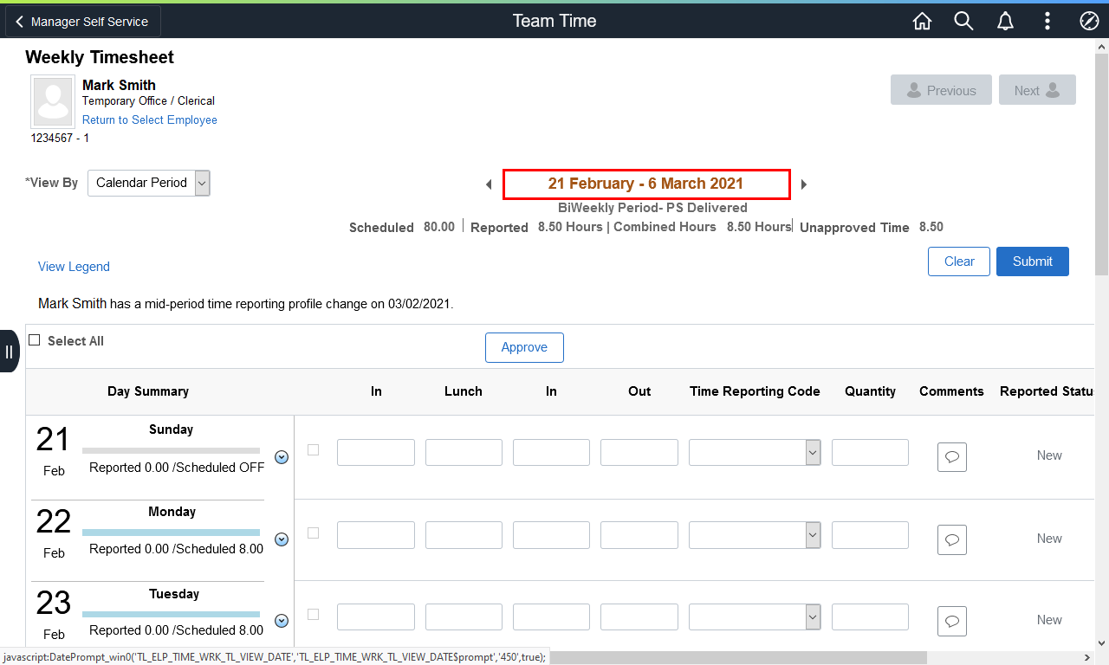Click the 'Unapproved Time' label
Image resolution: width=1109 pixels, height=665 pixels.
pos(854,228)
